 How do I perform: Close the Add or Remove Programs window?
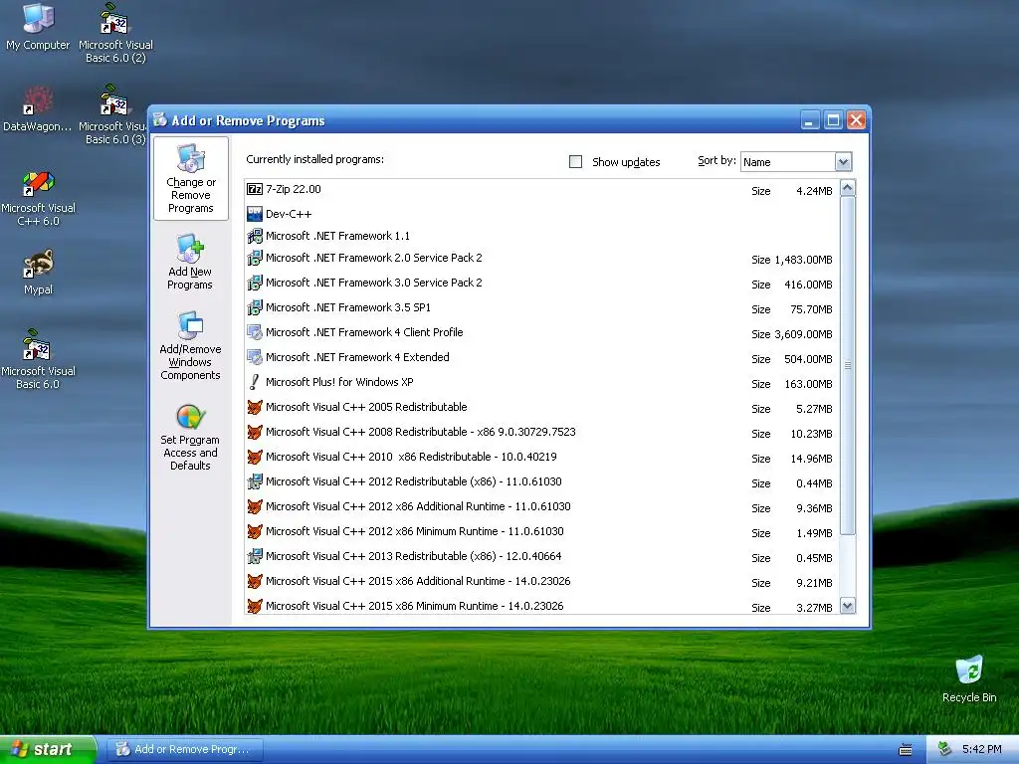857,120
